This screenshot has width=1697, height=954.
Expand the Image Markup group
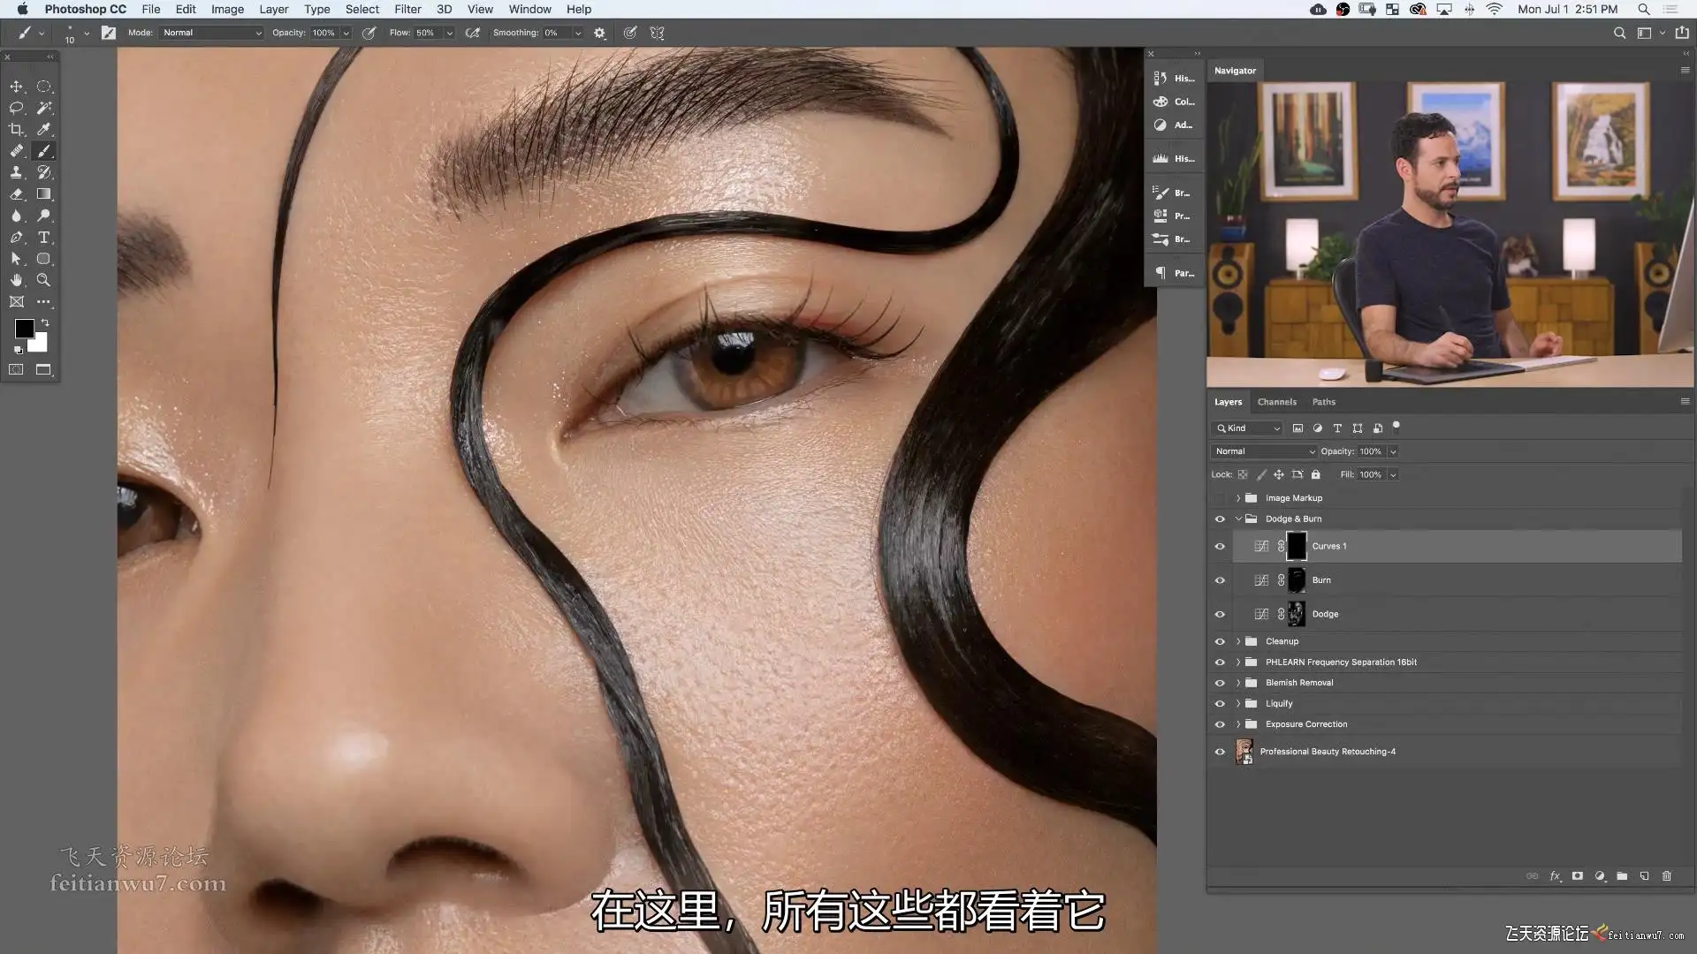pyautogui.click(x=1238, y=498)
